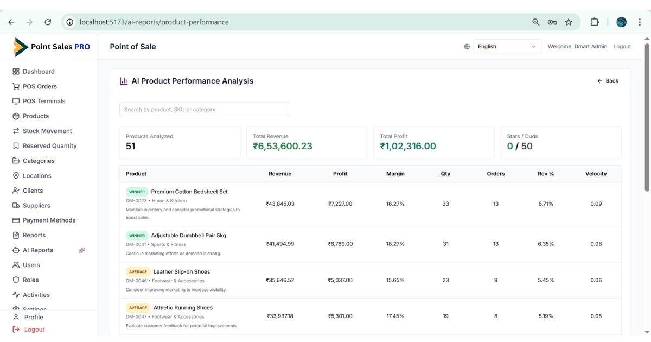Image resolution: width=651 pixels, height=342 pixels.
Task: Click the Clients person icon
Action: pyautogui.click(x=16, y=191)
